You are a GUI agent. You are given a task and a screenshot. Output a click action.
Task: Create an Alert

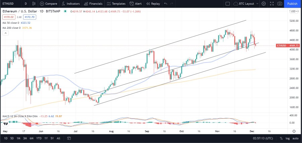(x=136, y=4)
